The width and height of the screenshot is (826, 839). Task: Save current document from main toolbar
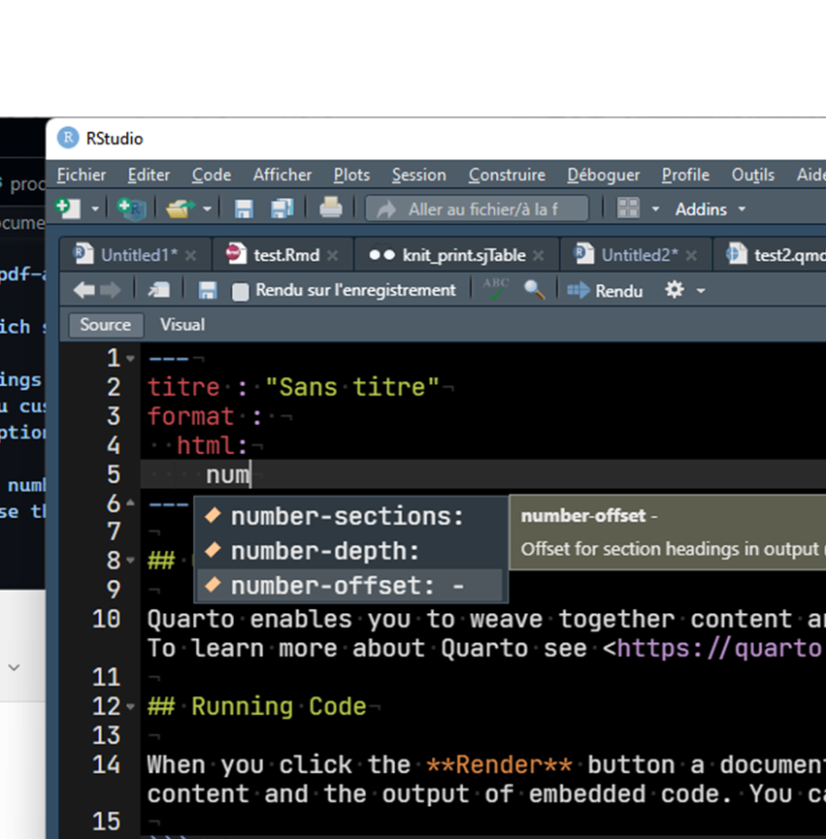pyautogui.click(x=244, y=209)
